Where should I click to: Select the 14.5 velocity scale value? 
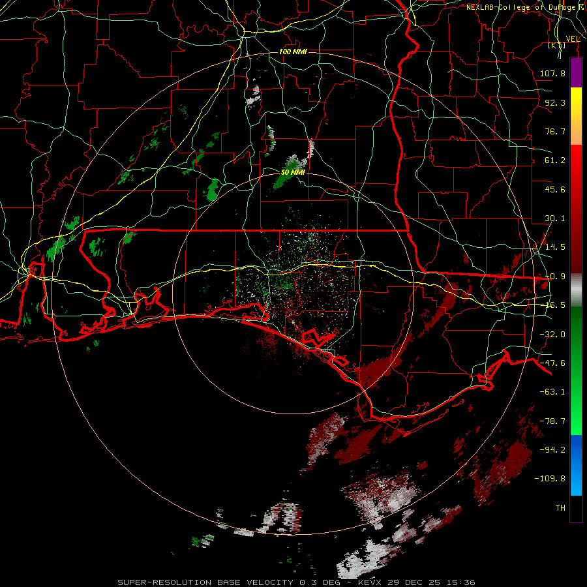tap(555, 247)
